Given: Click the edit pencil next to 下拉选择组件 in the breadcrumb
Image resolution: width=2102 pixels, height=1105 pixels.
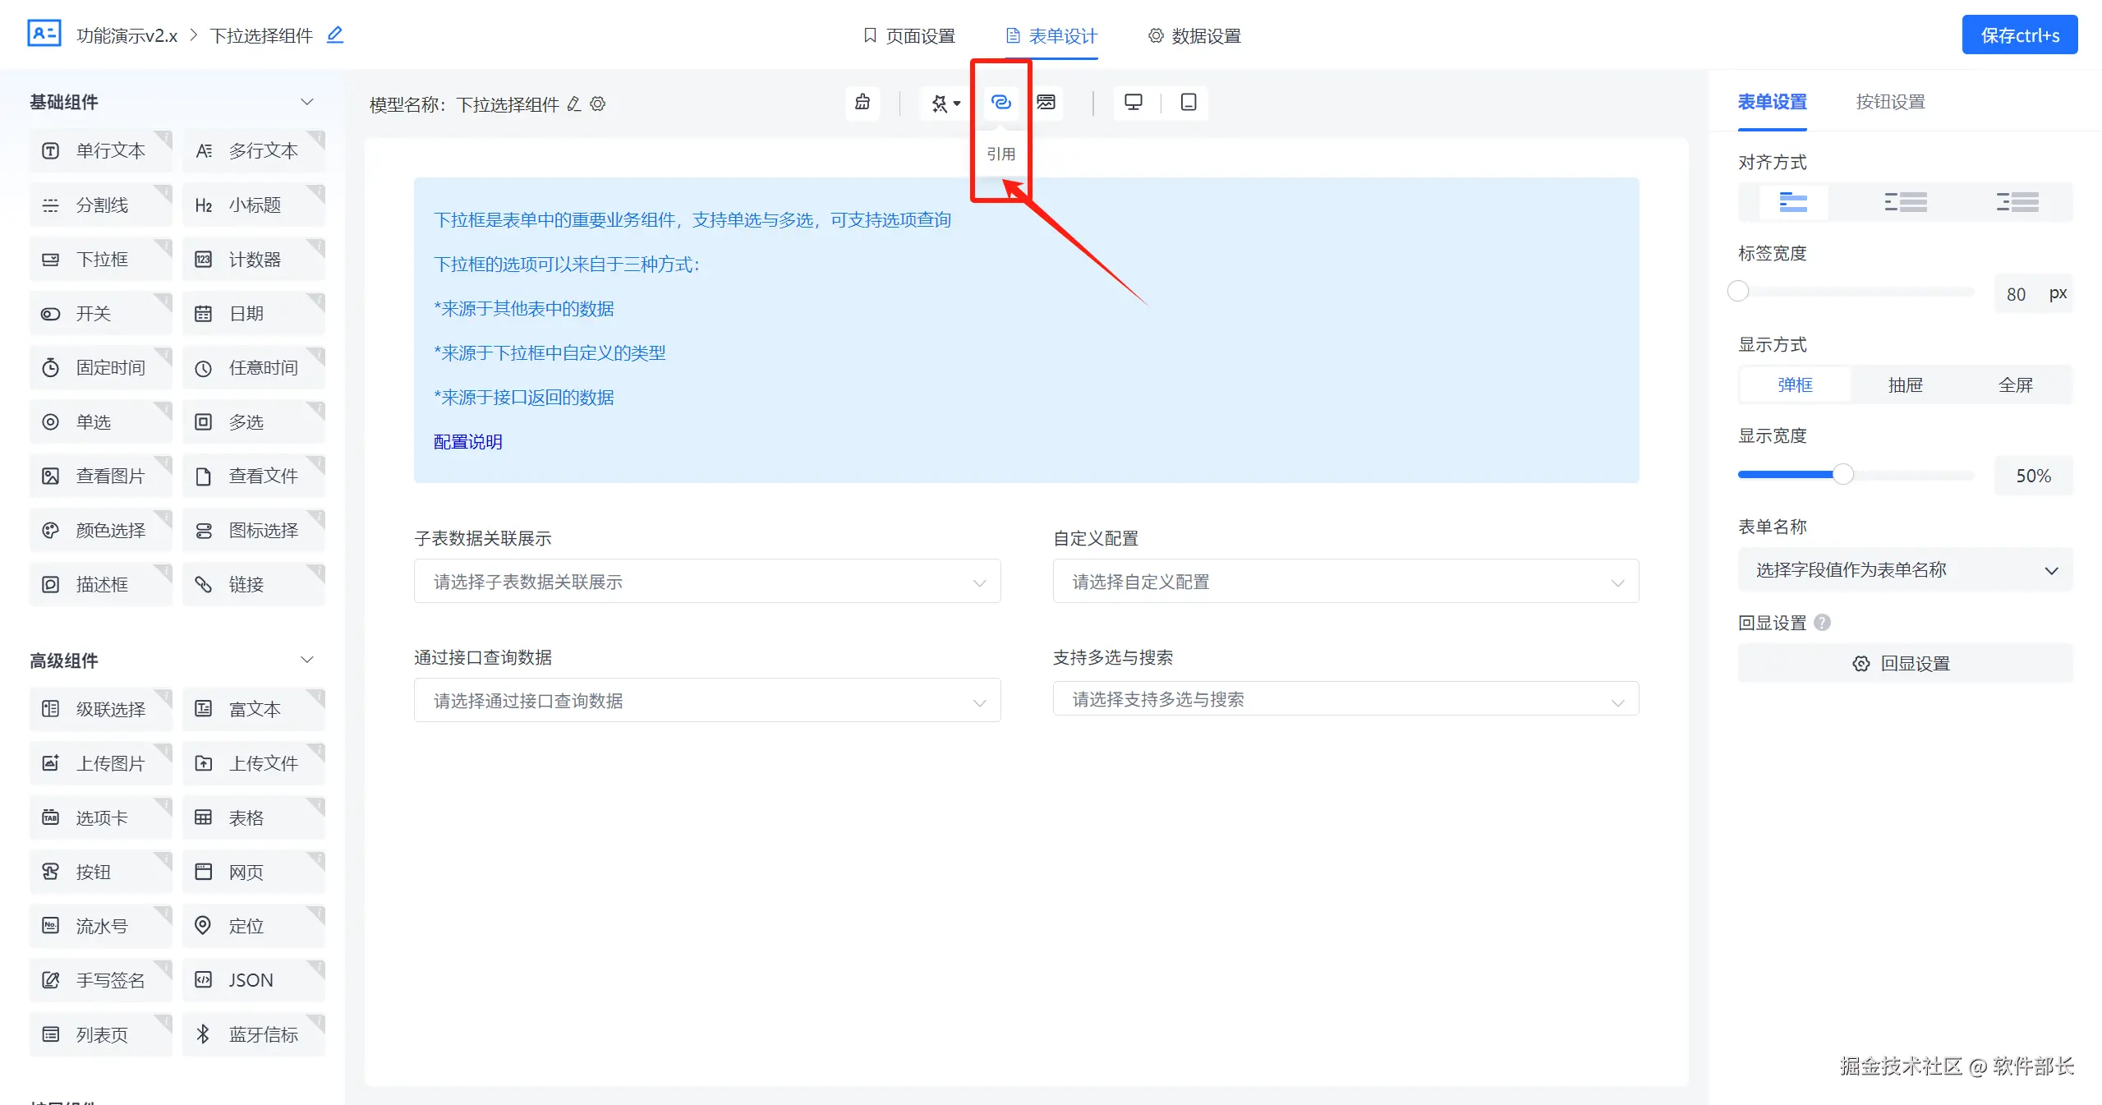Looking at the screenshot, I should click(334, 35).
